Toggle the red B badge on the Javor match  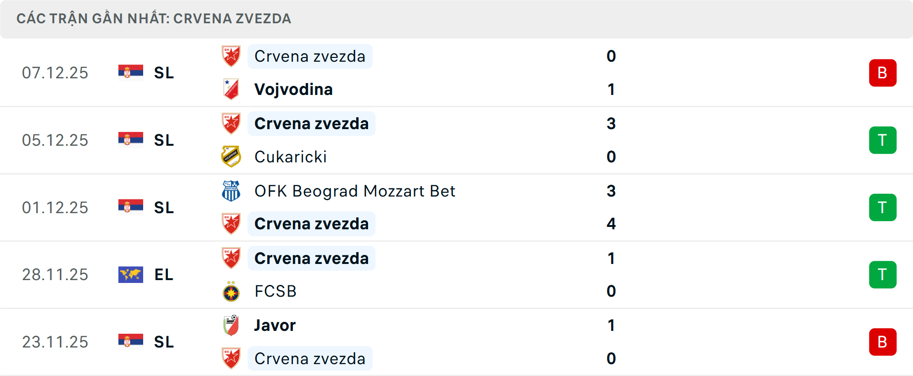pos(883,342)
